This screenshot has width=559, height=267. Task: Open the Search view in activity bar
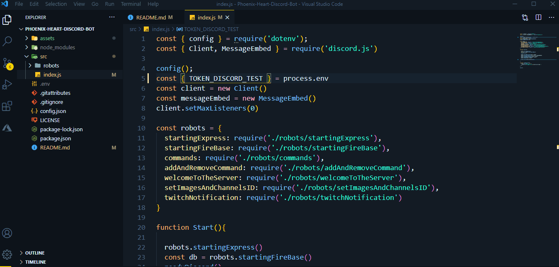pos(7,41)
